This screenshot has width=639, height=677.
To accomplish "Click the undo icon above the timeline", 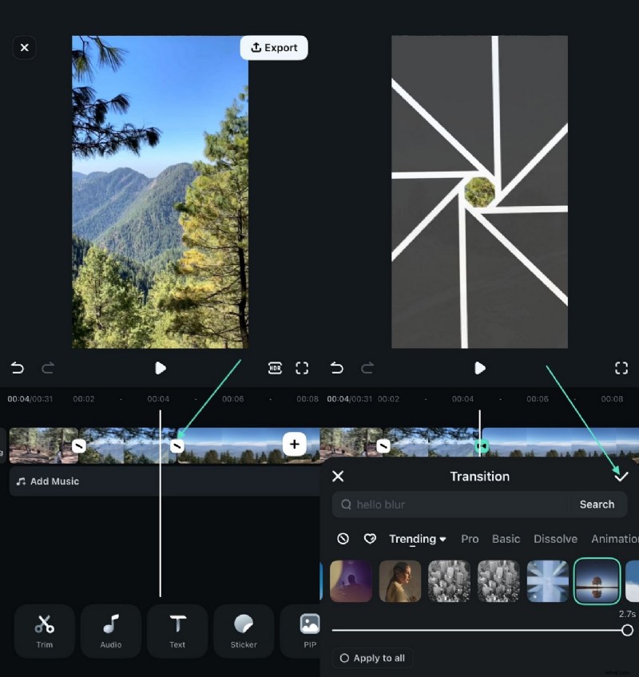I will point(18,368).
